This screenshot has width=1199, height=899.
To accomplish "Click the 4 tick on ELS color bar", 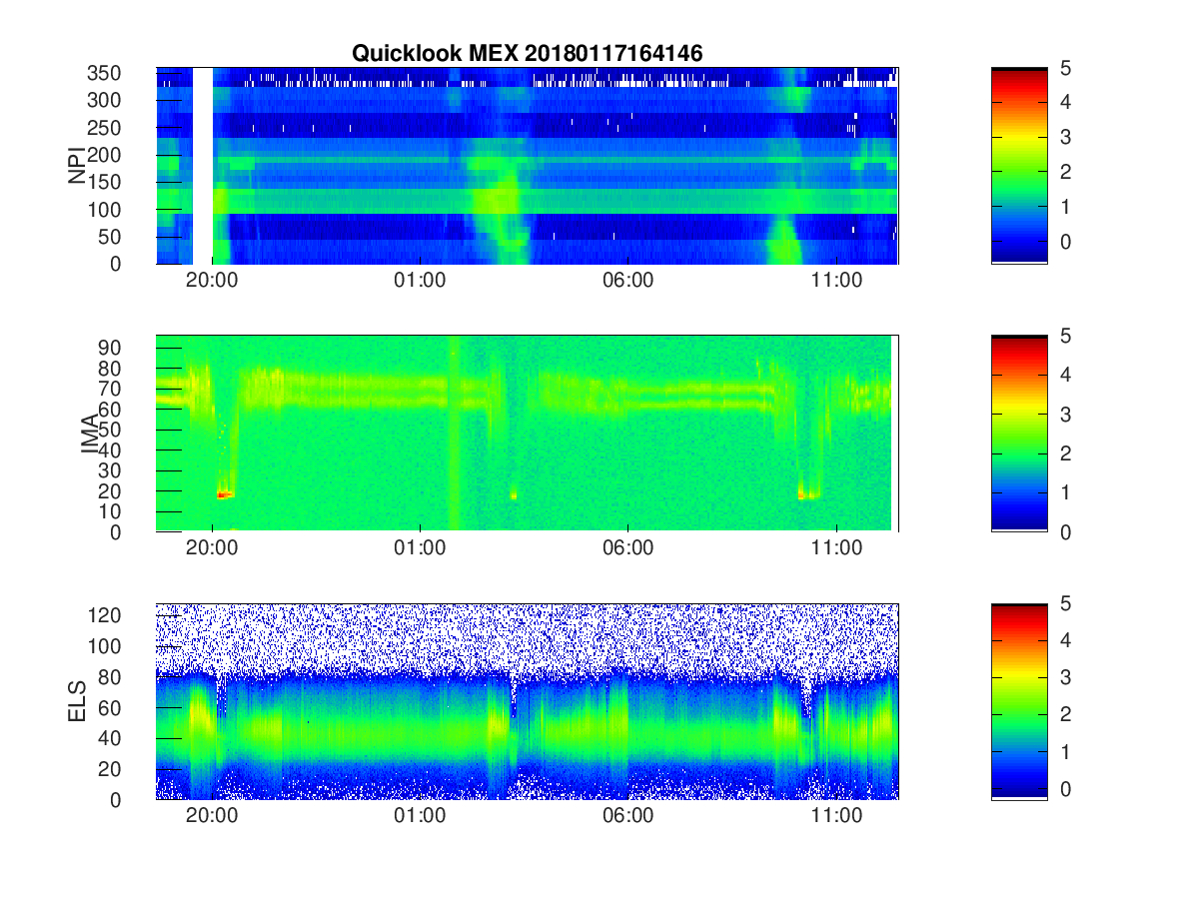I will pos(1064,639).
